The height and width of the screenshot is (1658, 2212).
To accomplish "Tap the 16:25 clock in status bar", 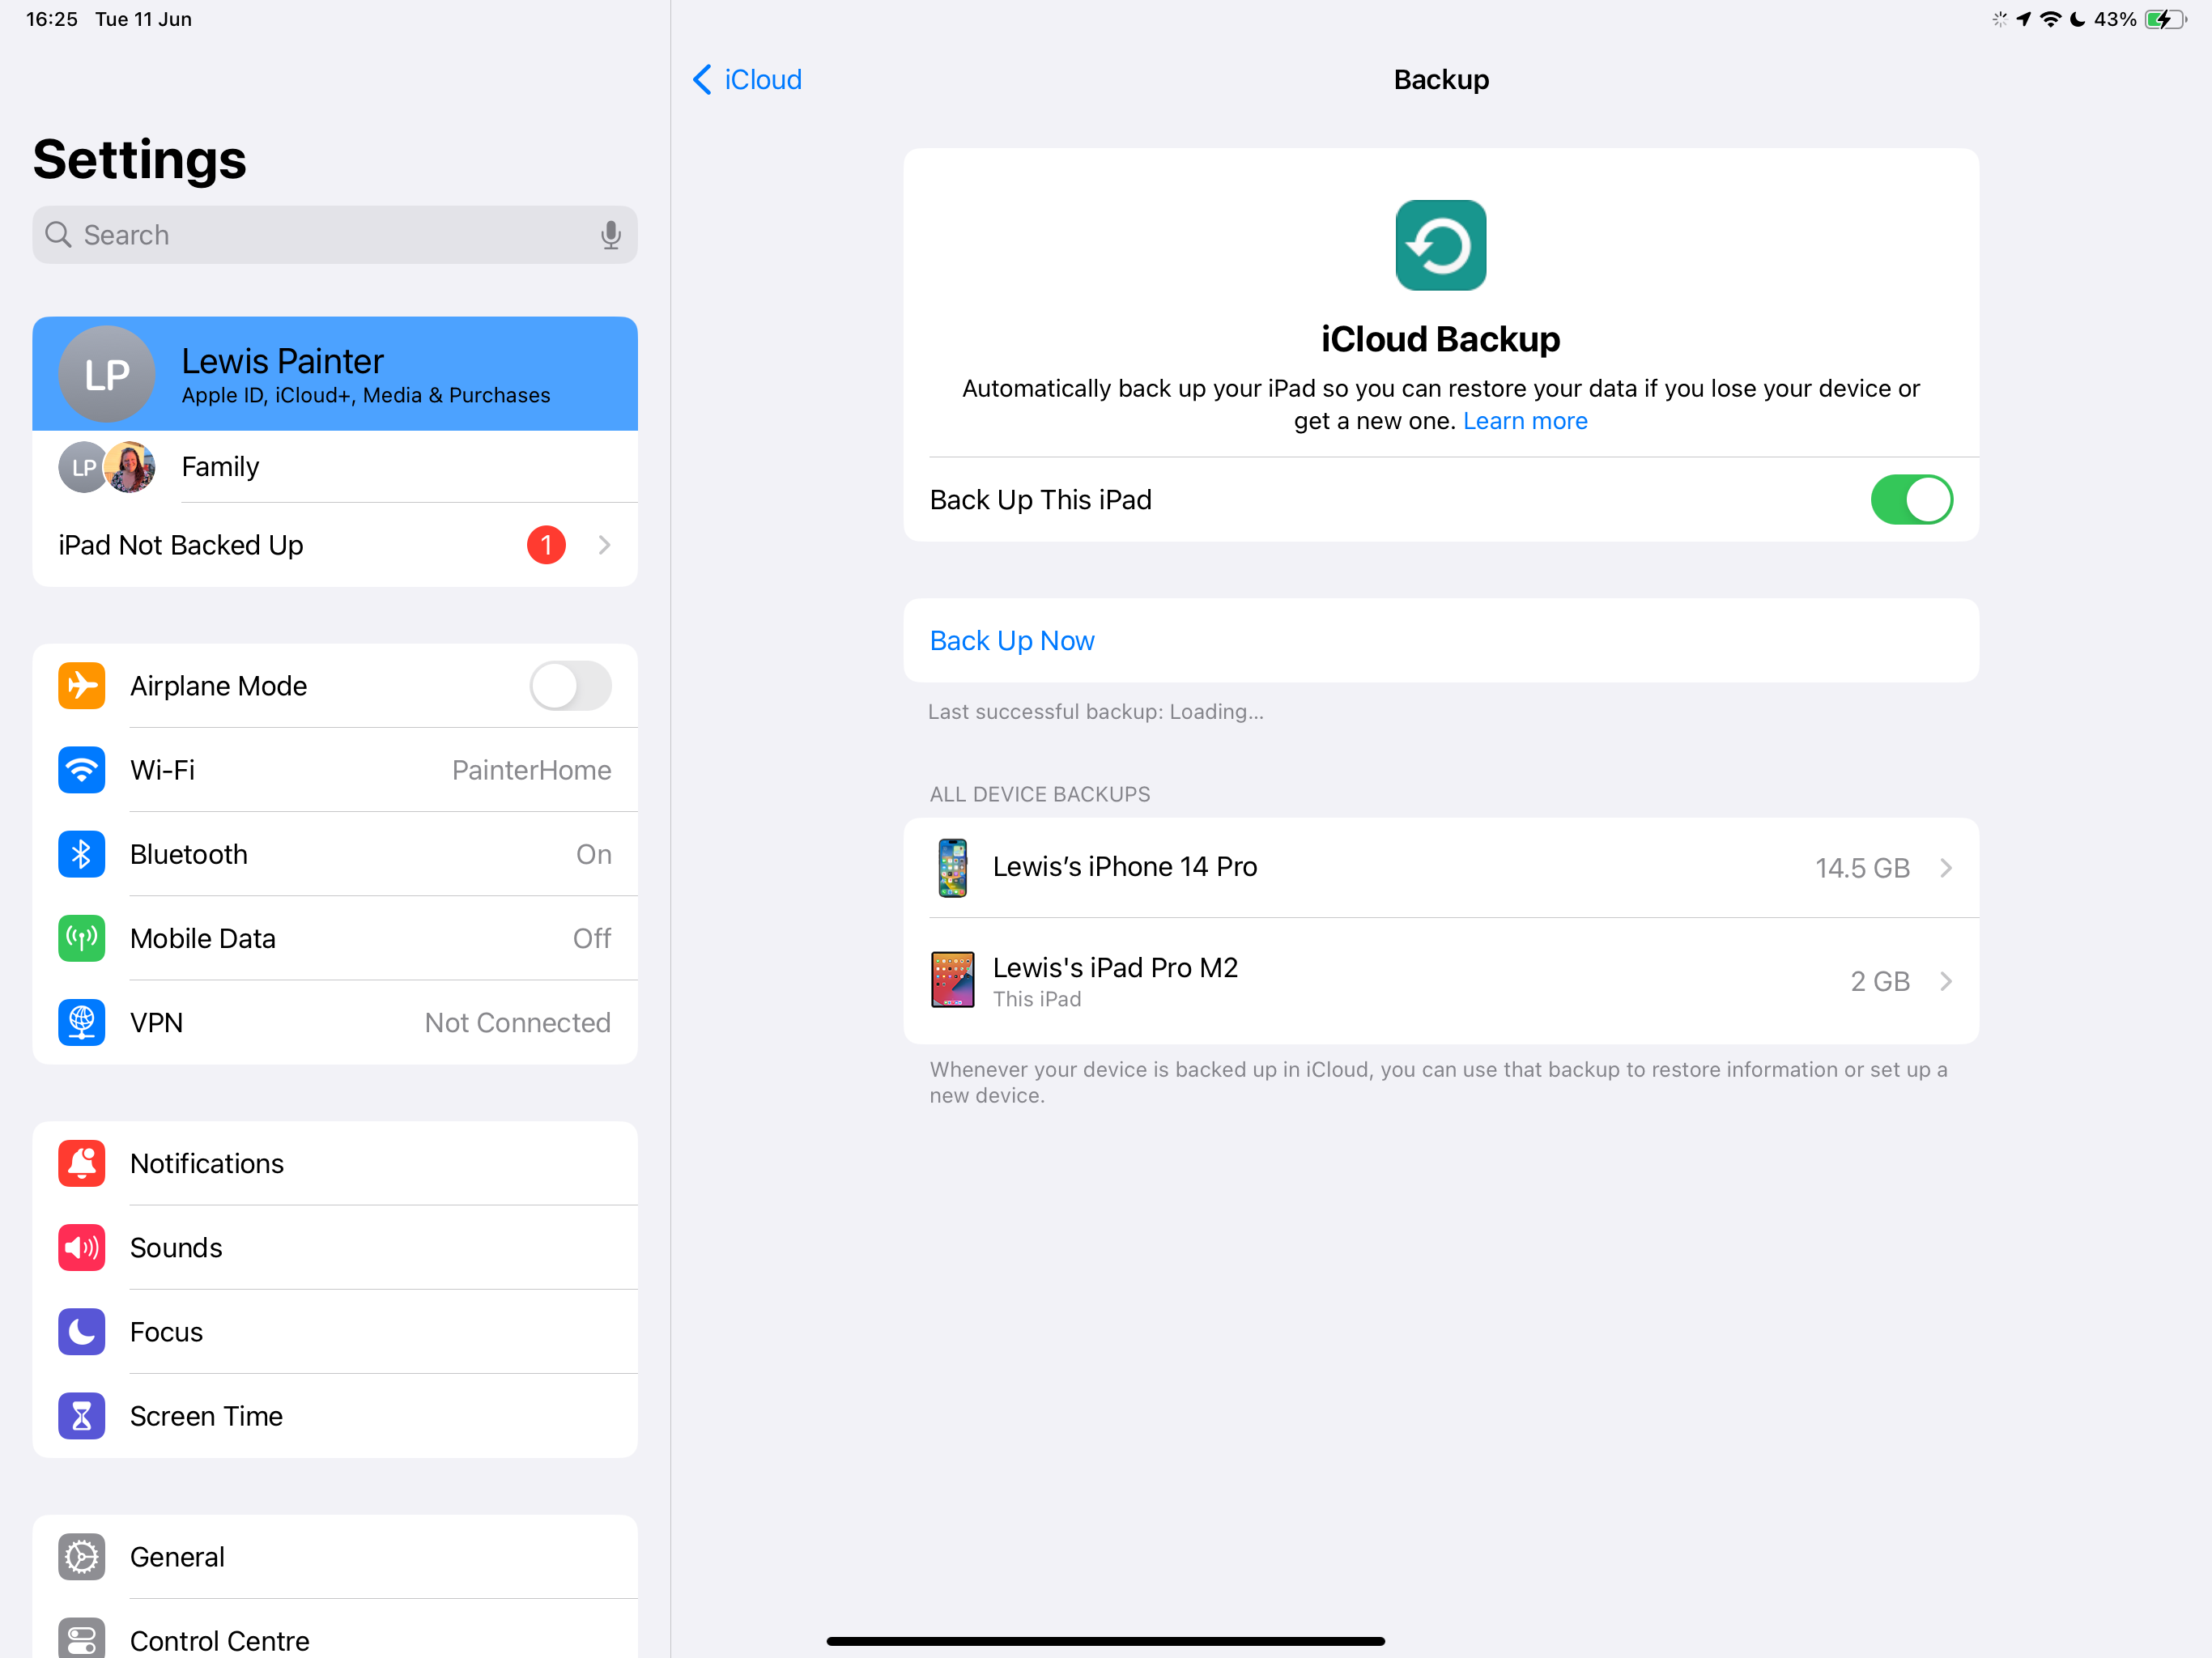I will [51, 19].
